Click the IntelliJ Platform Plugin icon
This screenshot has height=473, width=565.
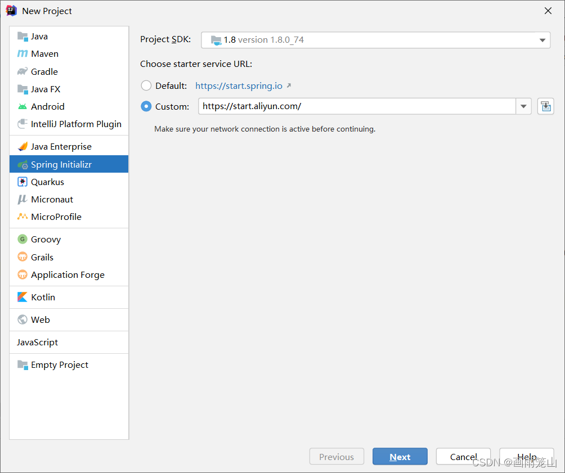point(23,124)
